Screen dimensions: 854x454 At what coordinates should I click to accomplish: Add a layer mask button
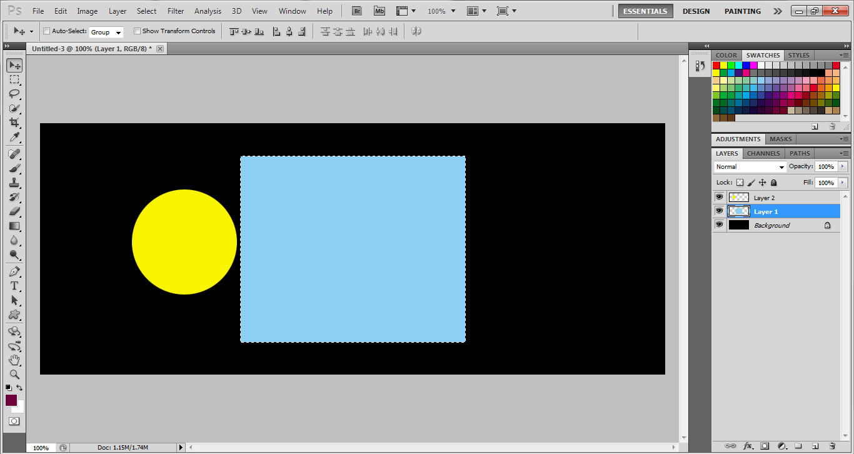pyautogui.click(x=764, y=446)
